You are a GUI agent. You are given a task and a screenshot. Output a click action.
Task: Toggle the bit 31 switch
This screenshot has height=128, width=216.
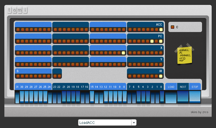point(17,97)
